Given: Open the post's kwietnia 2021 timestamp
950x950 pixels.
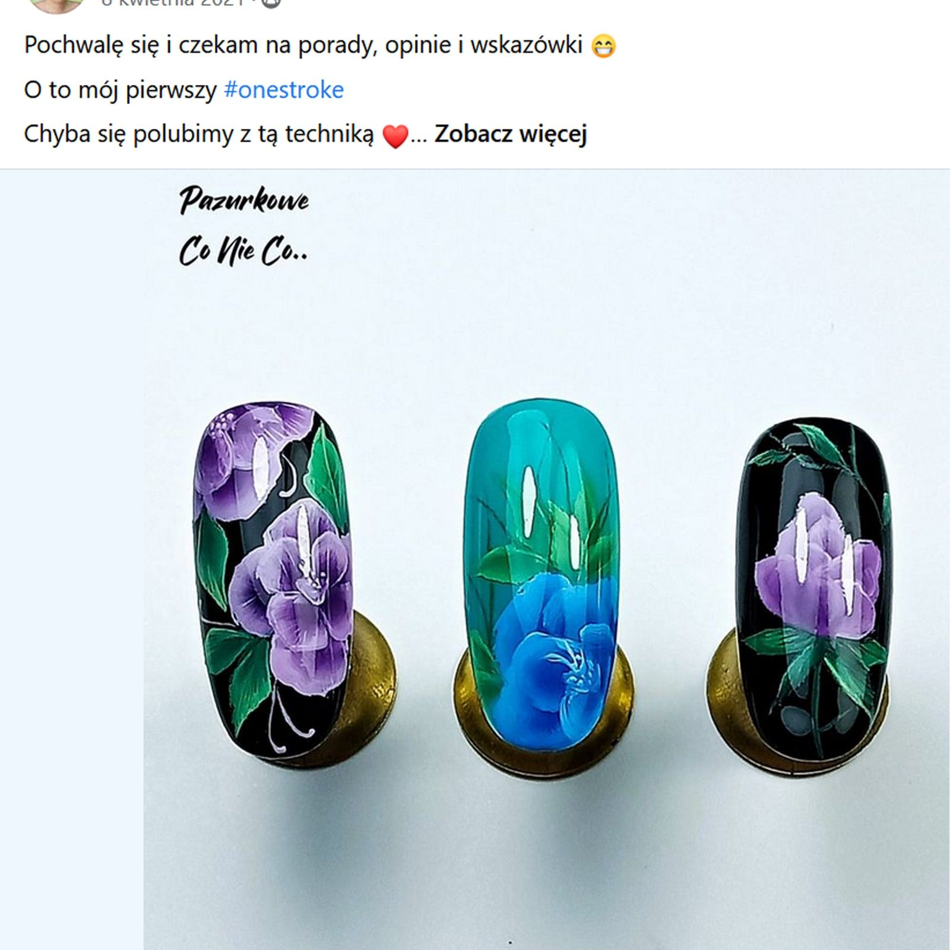Looking at the screenshot, I should [x=173, y=3].
